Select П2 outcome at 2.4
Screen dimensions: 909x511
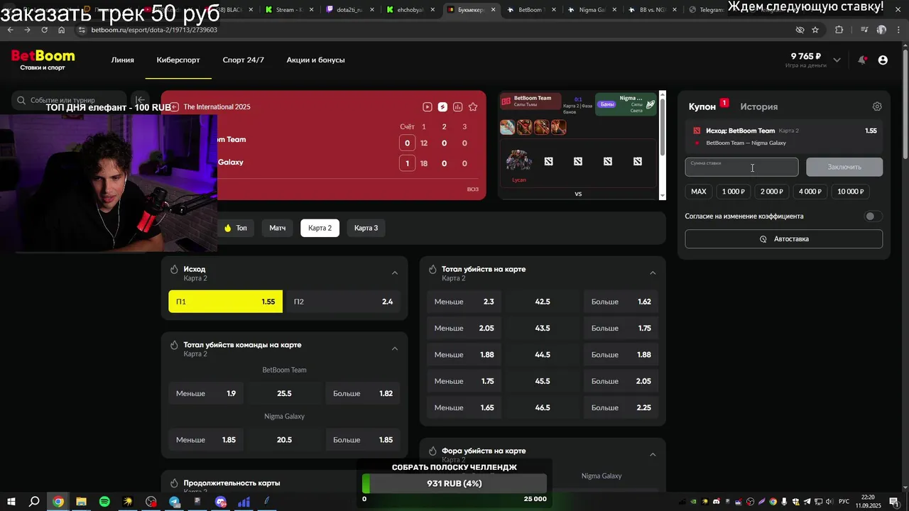point(343,302)
